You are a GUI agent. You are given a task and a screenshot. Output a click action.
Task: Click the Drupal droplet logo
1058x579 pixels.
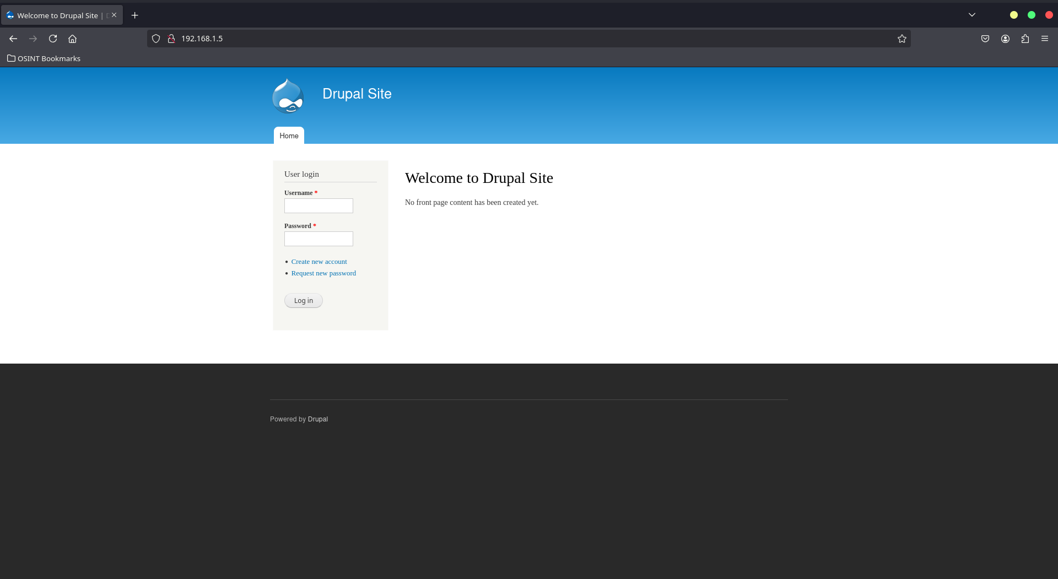point(288,96)
